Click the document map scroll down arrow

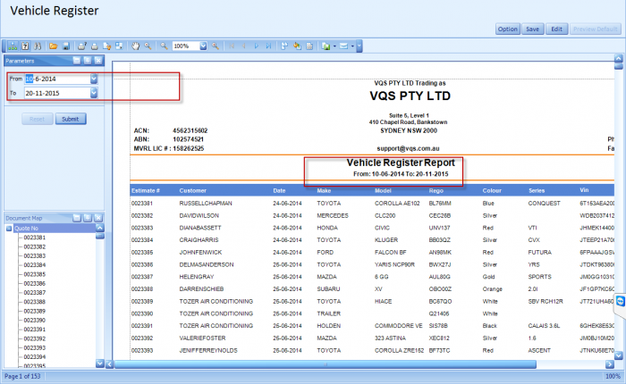100,363
